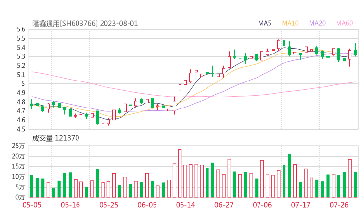Image resolution: width=363 pixels, height=216 pixels.
Task: Click the 成交量 121370 volume label
Action: tap(55, 138)
